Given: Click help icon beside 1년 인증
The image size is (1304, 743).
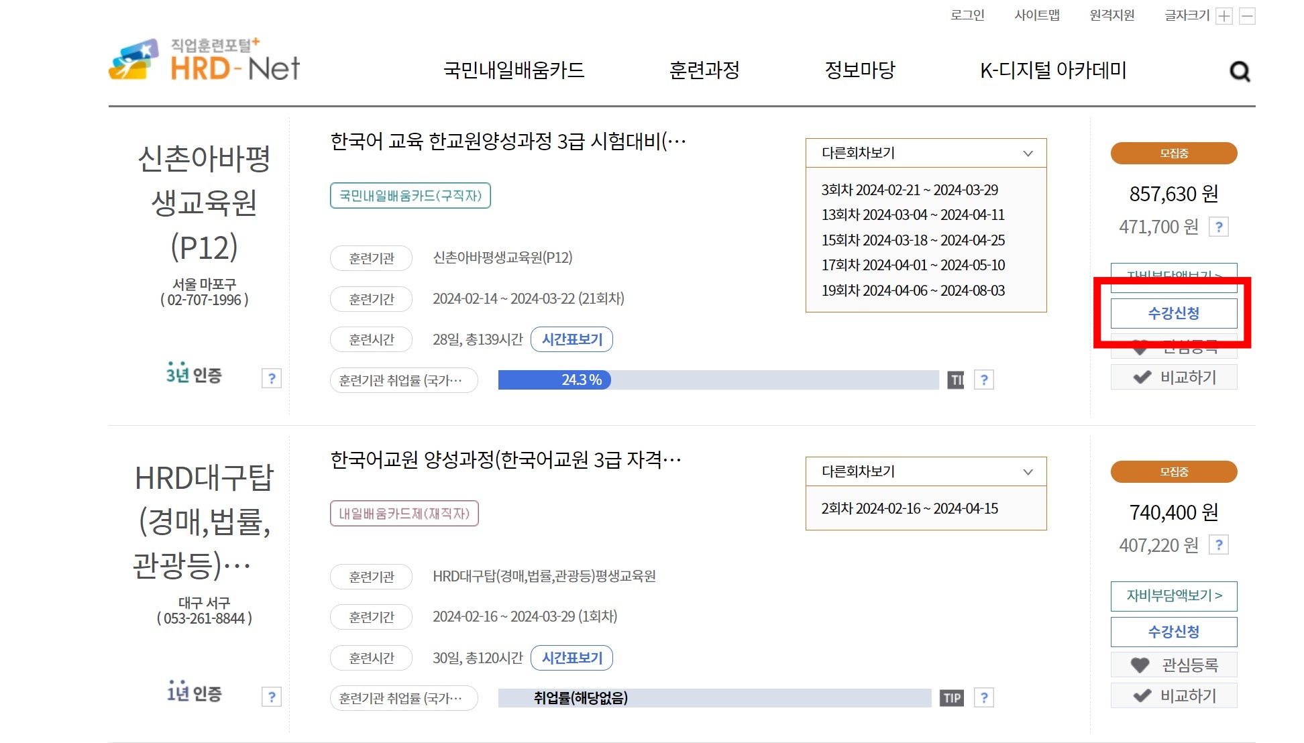Looking at the screenshot, I should pos(271,697).
